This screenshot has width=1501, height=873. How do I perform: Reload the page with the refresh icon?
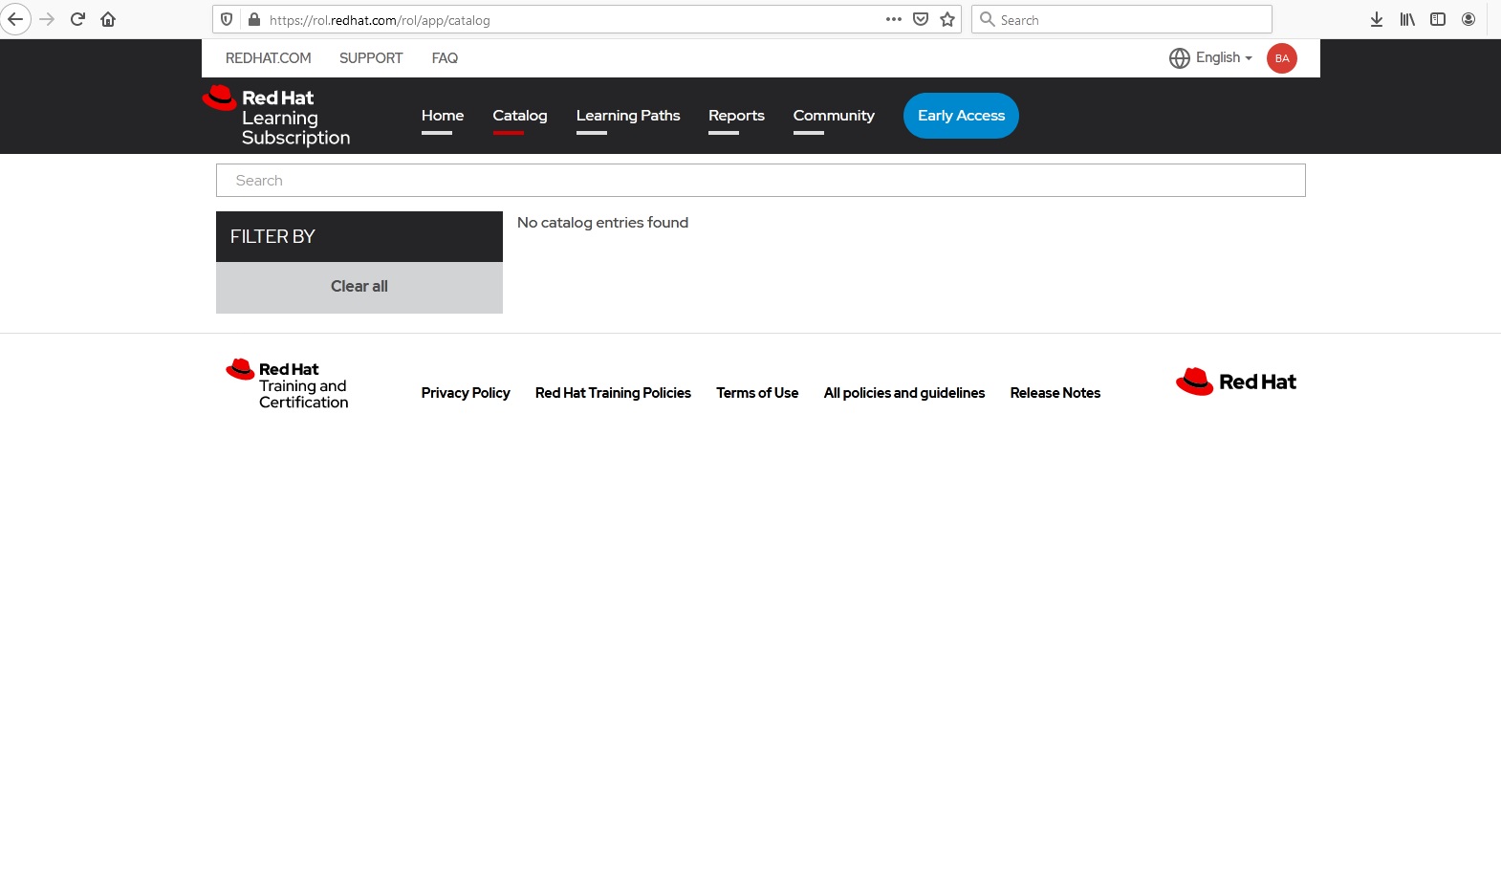(77, 19)
